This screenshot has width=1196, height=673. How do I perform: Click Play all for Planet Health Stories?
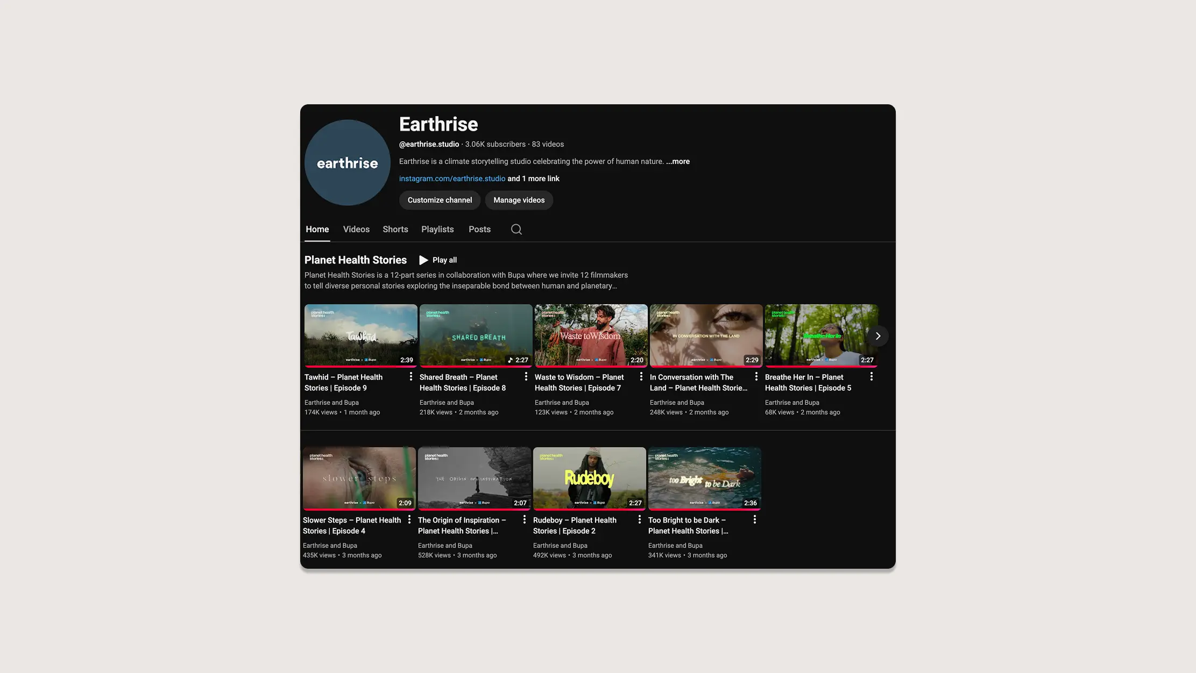(438, 260)
